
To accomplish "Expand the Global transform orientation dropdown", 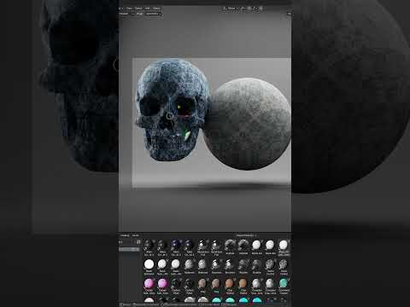I will tap(231, 9).
